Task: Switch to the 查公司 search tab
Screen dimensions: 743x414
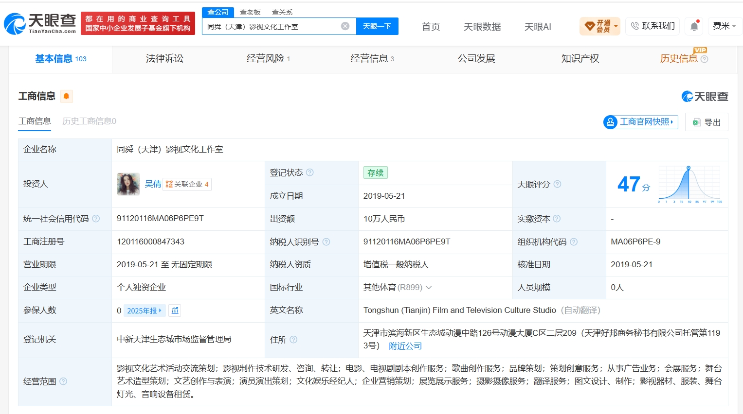Action: 218,12
